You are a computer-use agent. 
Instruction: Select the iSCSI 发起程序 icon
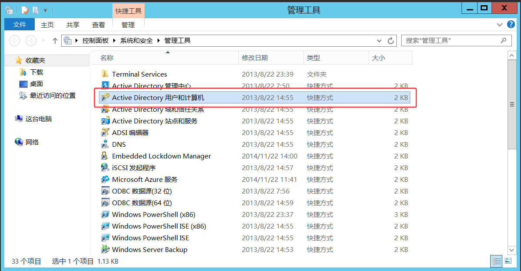105,168
